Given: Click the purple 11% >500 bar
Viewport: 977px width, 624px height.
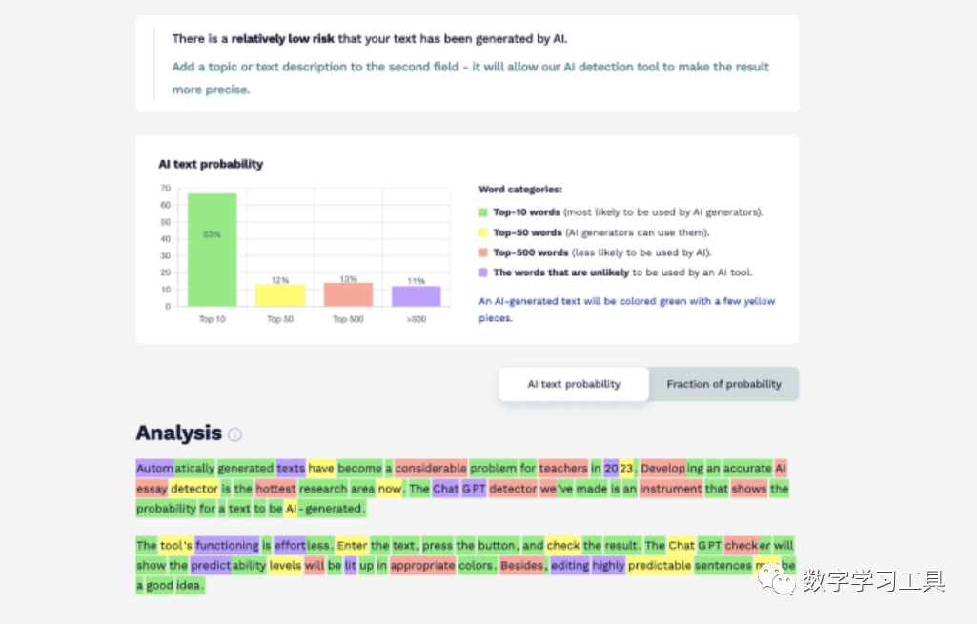Looking at the screenshot, I should point(416,296).
